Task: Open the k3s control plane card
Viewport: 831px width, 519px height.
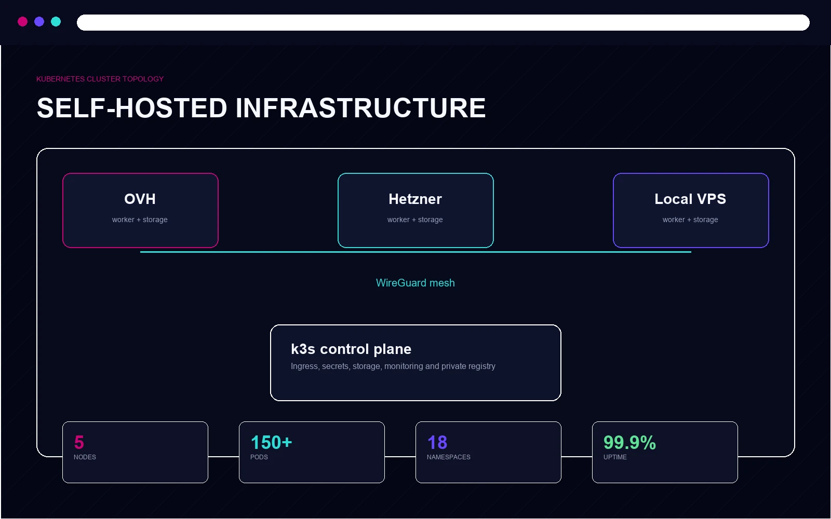Action: [x=415, y=363]
